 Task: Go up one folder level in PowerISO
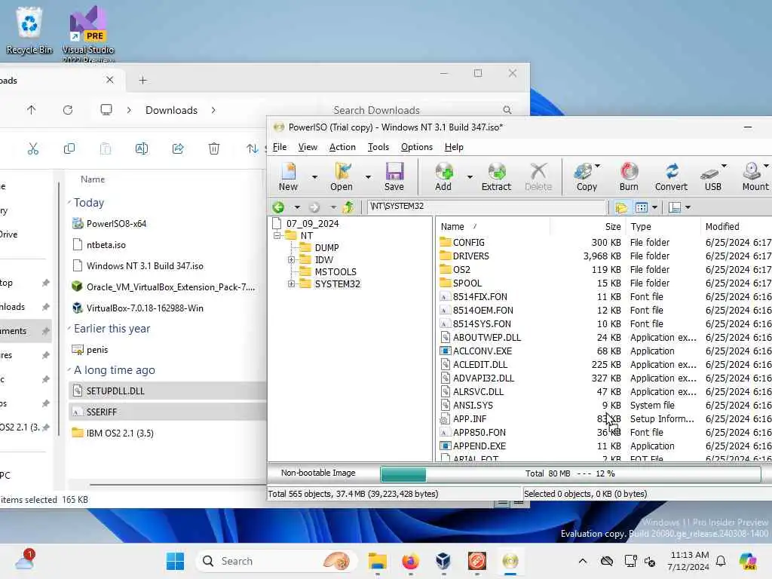coord(348,207)
